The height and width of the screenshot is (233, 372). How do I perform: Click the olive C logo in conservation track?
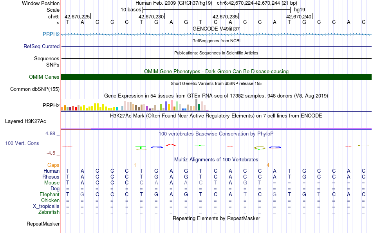pos(260,148)
